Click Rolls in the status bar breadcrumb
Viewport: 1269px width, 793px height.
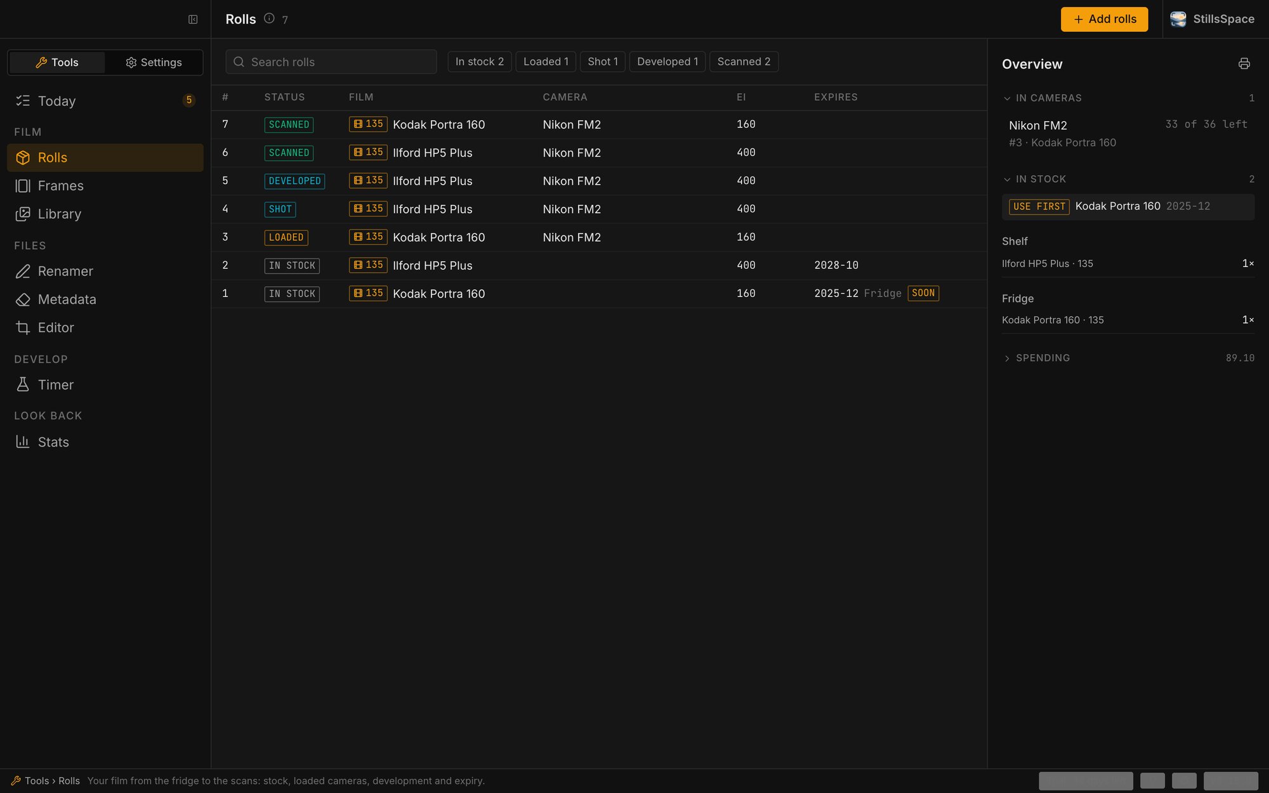(x=69, y=781)
